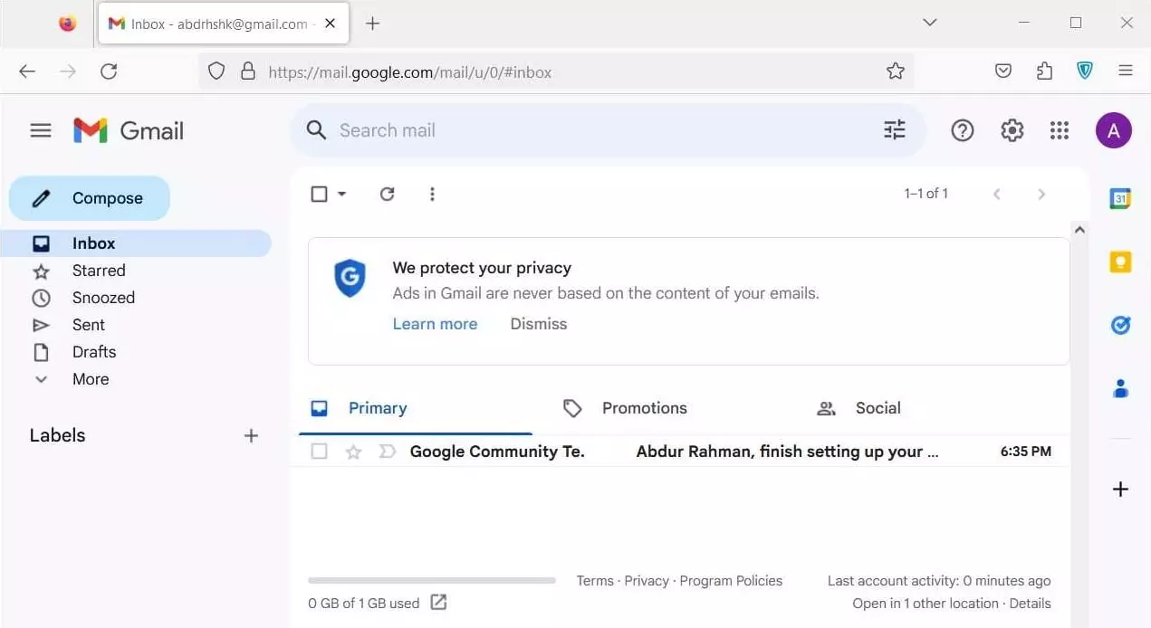Image resolution: width=1151 pixels, height=628 pixels.
Task: Close the Gmail Inbox browser tab
Action: click(x=331, y=24)
